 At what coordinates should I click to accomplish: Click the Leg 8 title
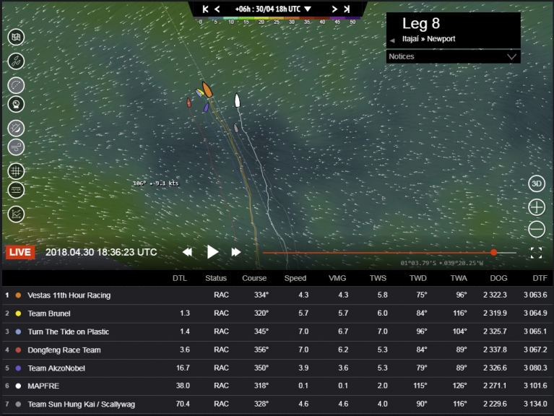[x=421, y=23]
